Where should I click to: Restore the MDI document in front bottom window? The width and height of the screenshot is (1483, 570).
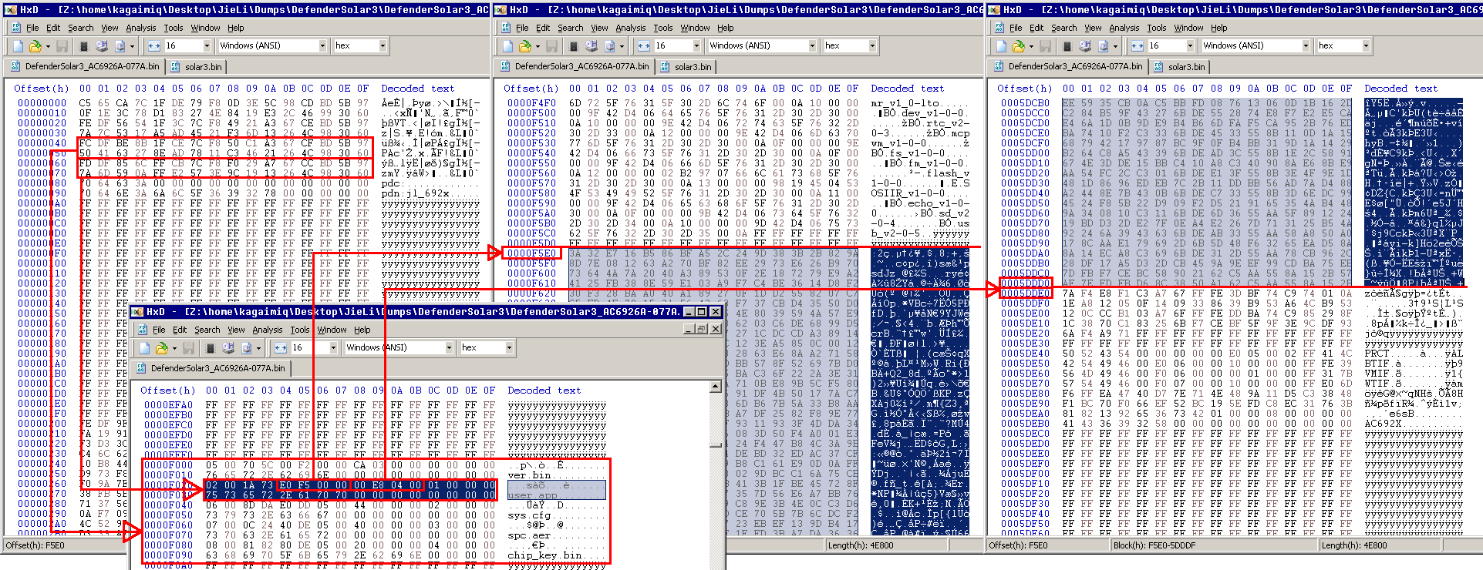tap(702, 329)
